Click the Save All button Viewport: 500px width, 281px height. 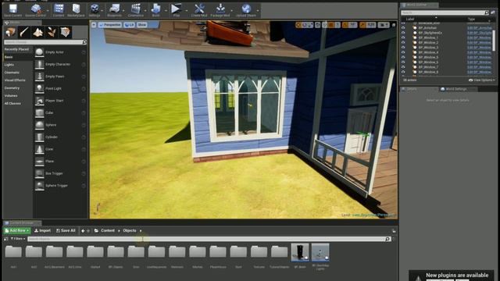66,230
